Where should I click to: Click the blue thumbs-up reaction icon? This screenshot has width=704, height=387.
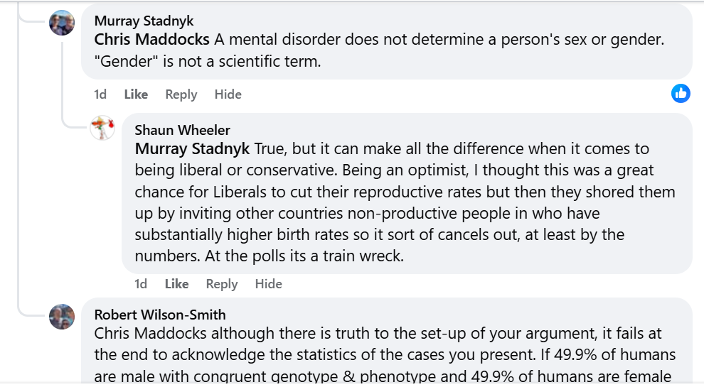pyautogui.click(x=681, y=93)
